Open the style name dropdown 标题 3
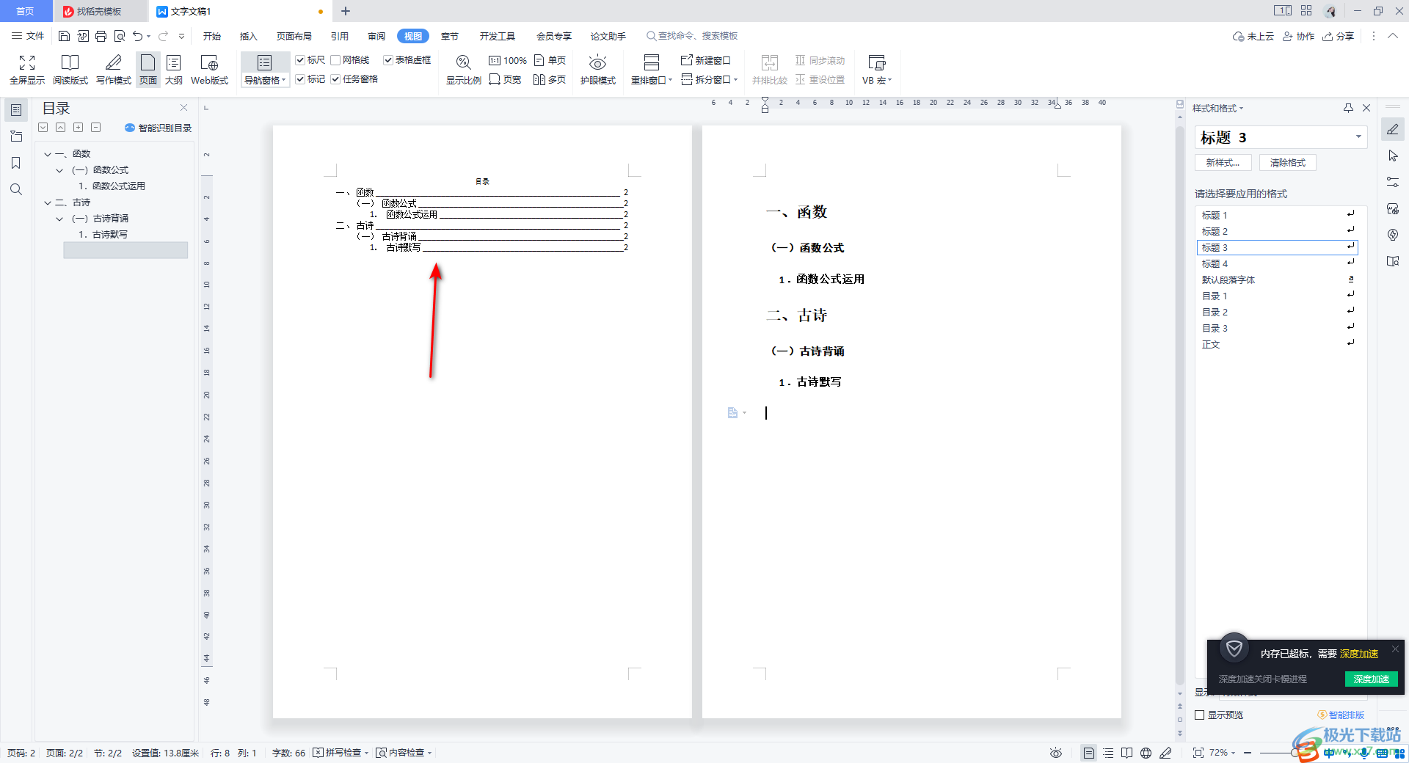 coord(1358,137)
